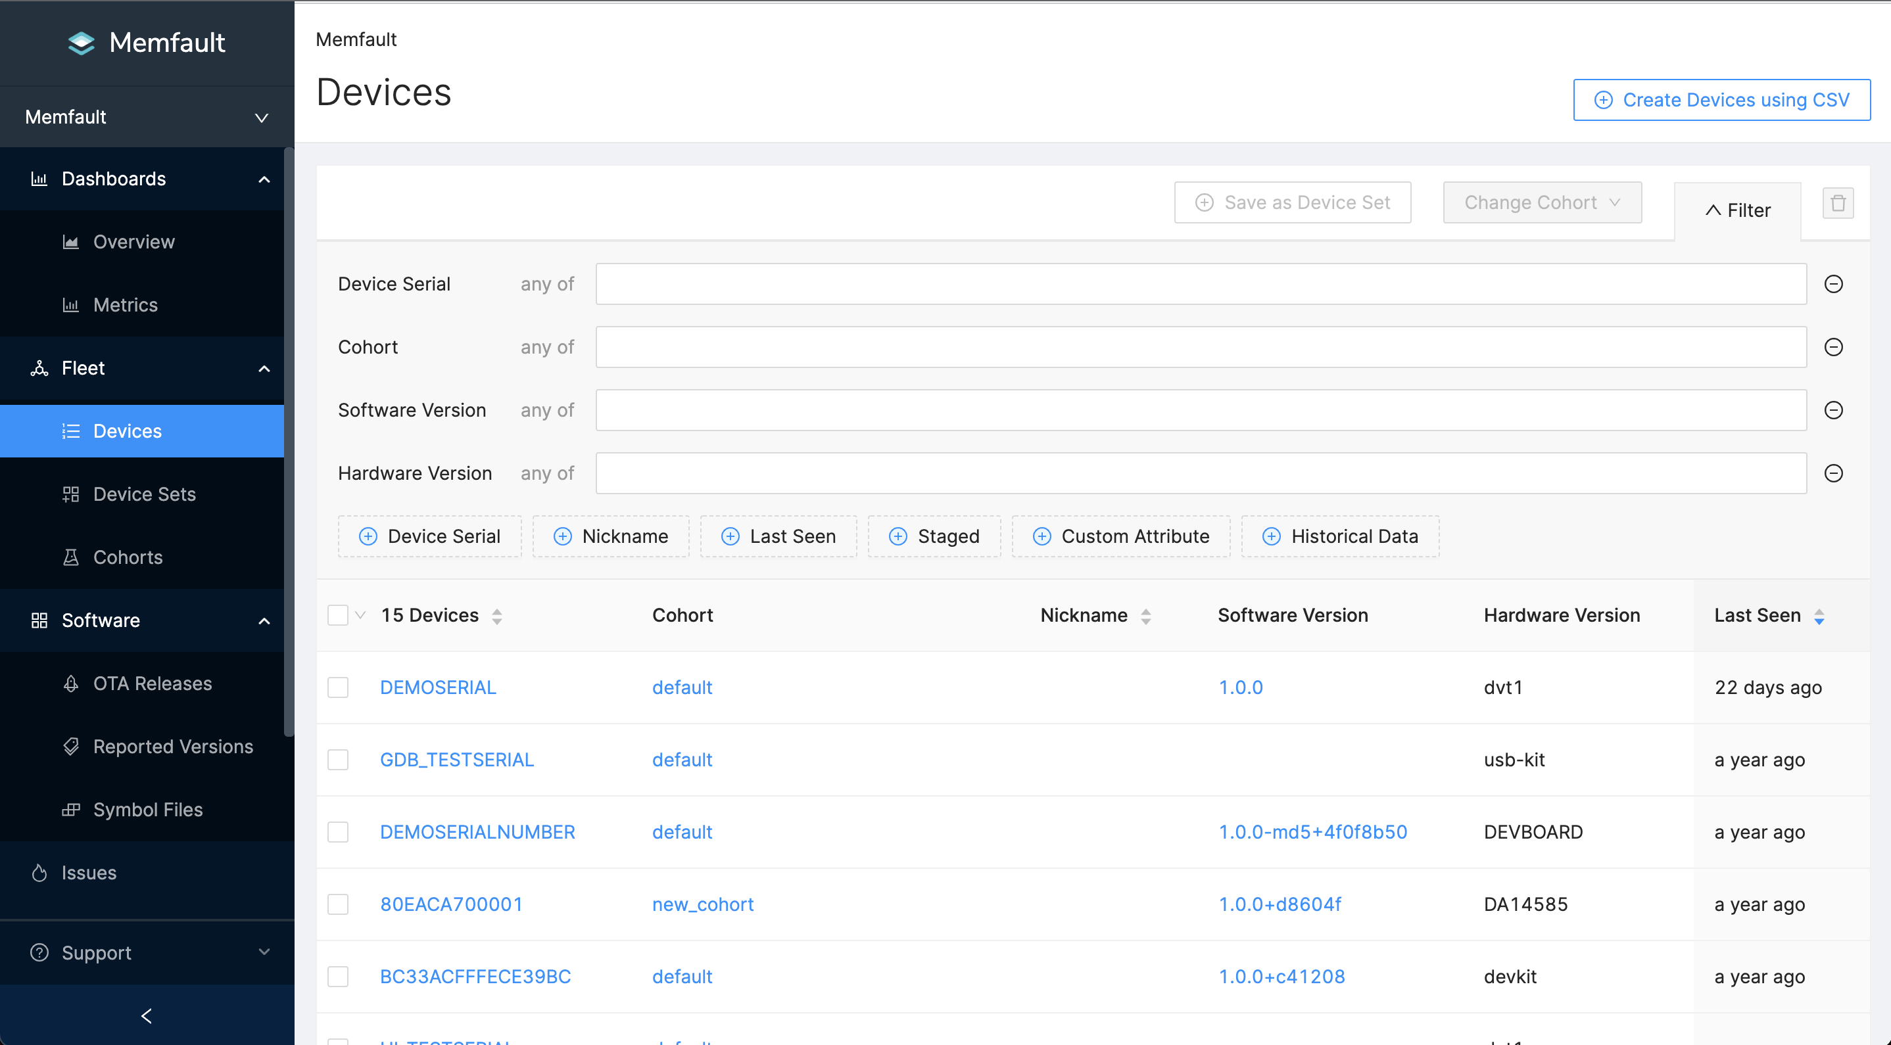Viewport: 1891px width, 1045px height.
Task: Click the Fleet network icon
Action: click(x=39, y=369)
